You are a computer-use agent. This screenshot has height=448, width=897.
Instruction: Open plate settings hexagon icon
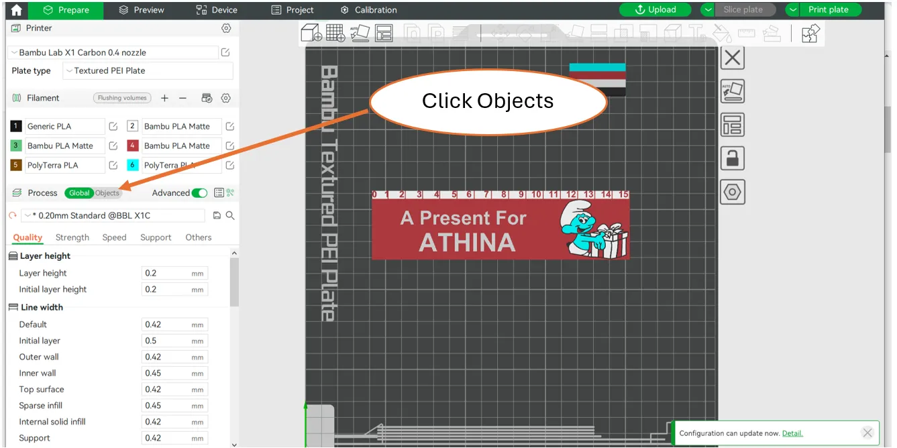[733, 192]
